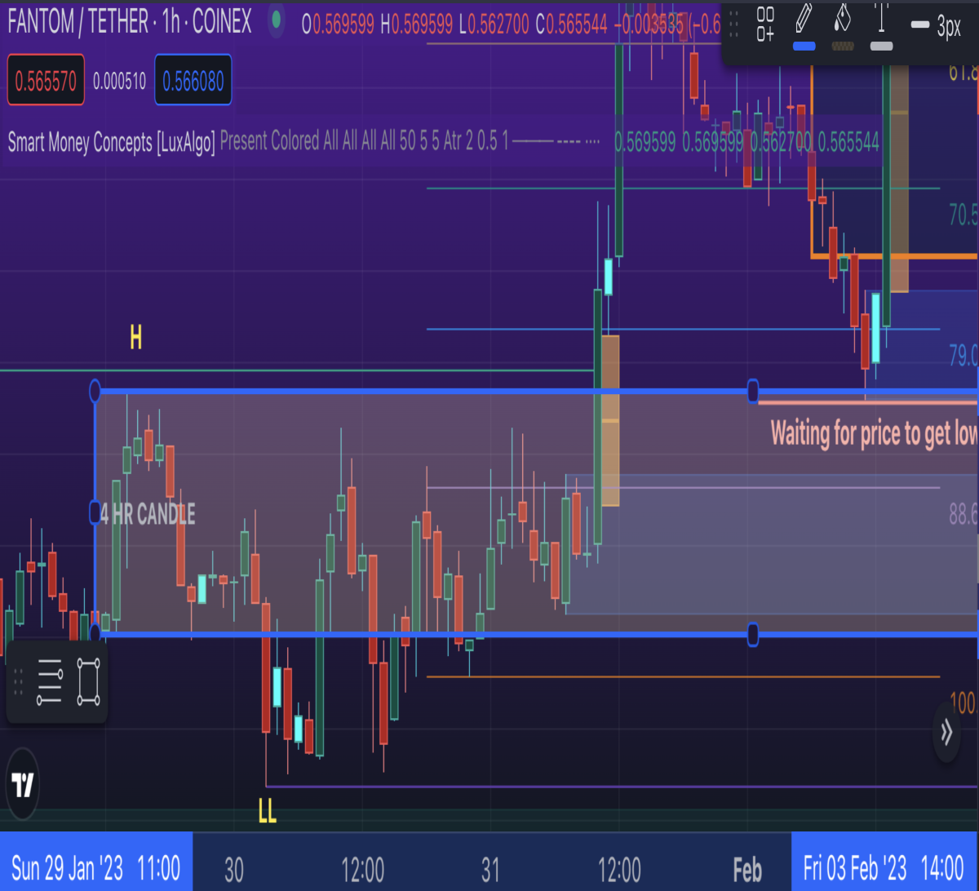
Task: Tap the blue buy price 0.566080 button
Action: click(193, 81)
